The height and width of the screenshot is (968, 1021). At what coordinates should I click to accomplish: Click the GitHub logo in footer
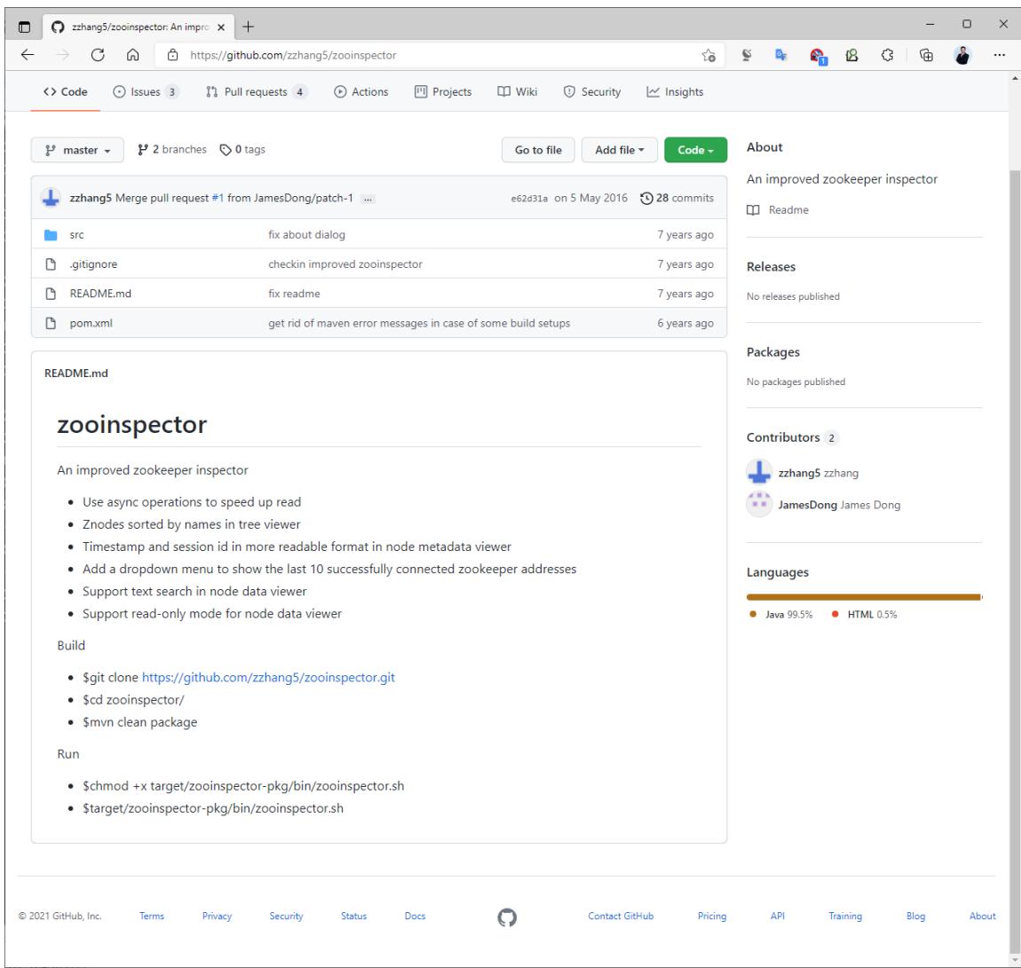[x=507, y=917]
